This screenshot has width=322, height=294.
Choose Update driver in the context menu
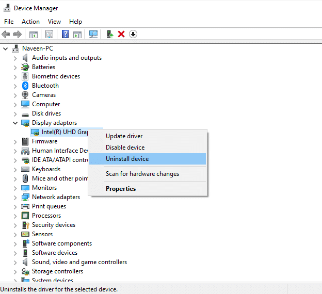coord(124,136)
